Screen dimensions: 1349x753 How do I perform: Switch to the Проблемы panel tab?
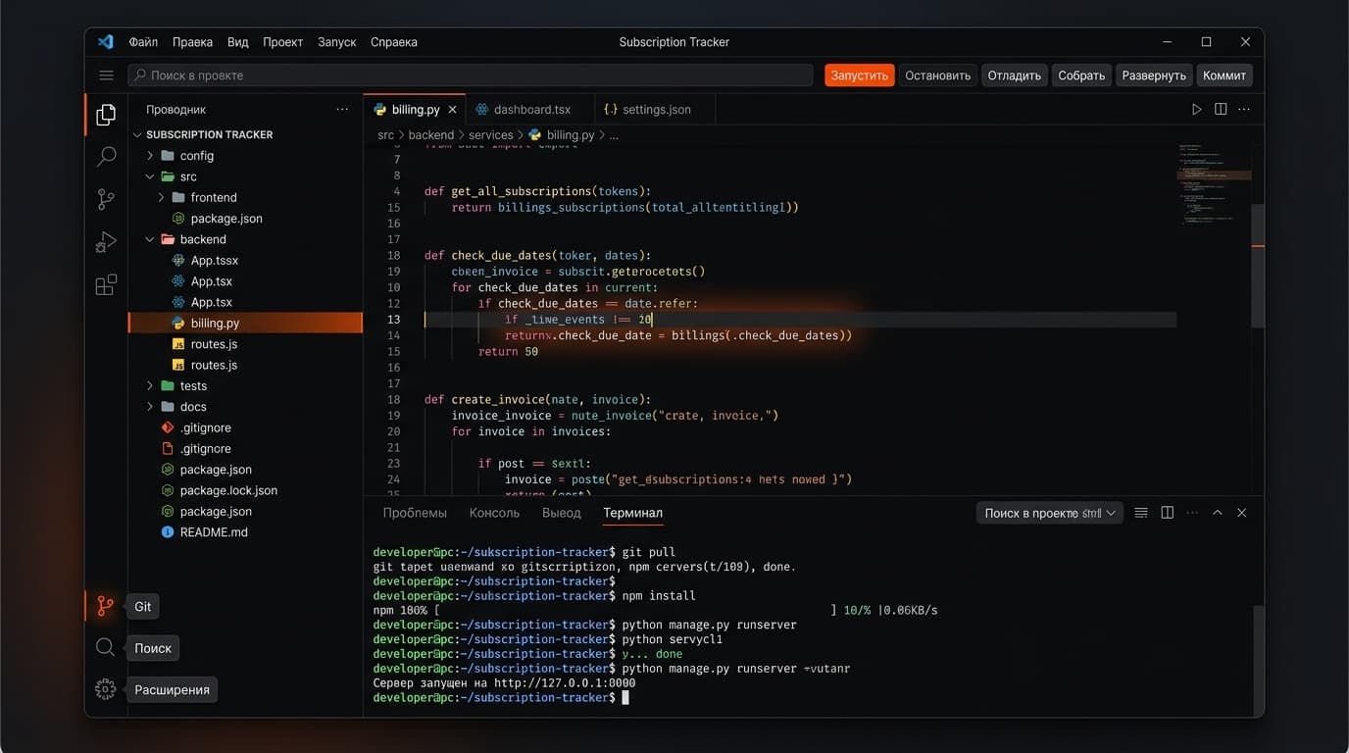[x=415, y=513]
